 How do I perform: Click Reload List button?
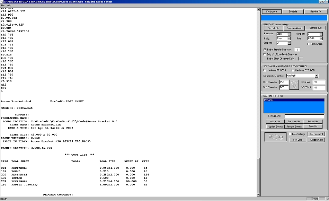click(x=313, y=121)
